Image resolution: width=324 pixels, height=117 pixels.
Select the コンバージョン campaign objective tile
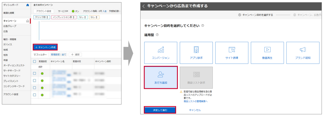pyautogui.click(x=161, y=52)
